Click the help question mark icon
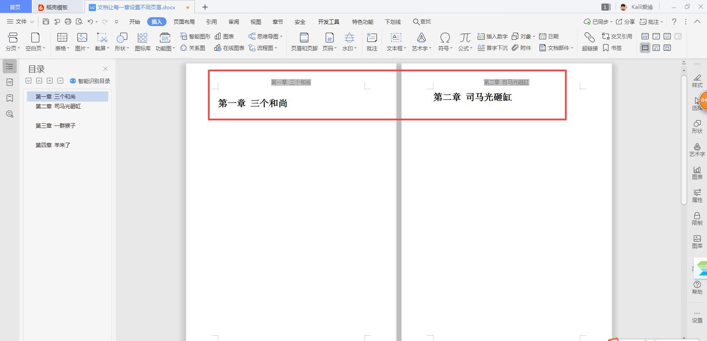 (674, 21)
